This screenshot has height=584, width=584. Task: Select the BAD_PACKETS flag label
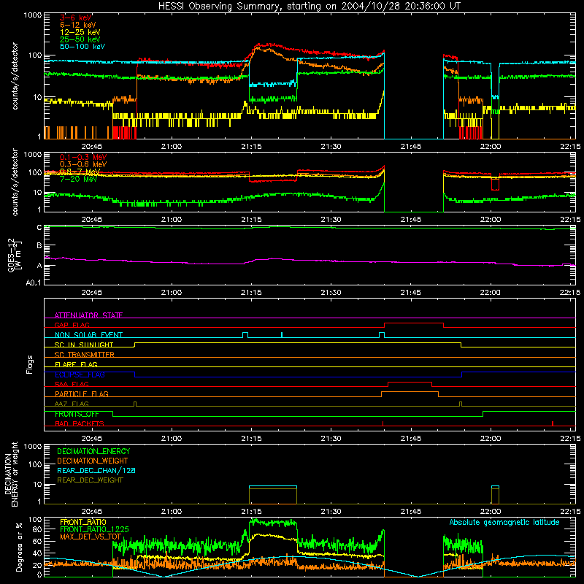80,423
